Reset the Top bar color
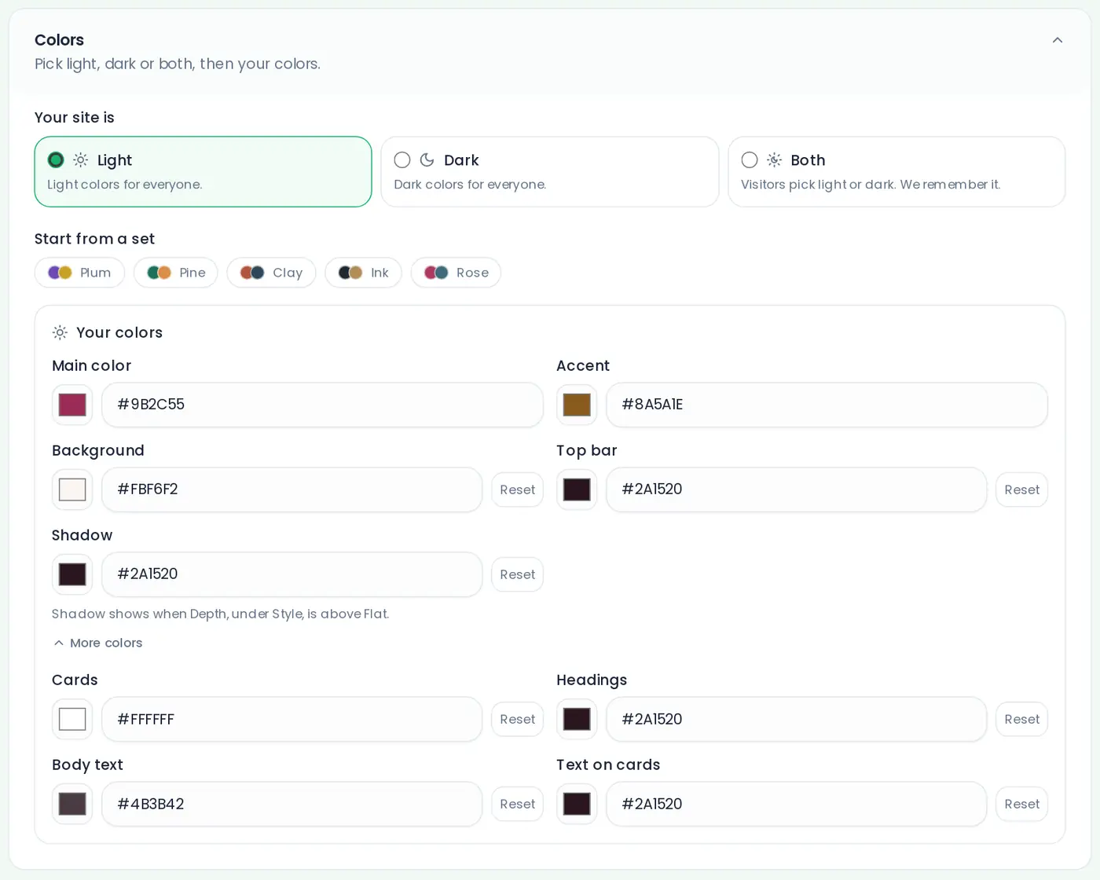 click(1021, 489)
